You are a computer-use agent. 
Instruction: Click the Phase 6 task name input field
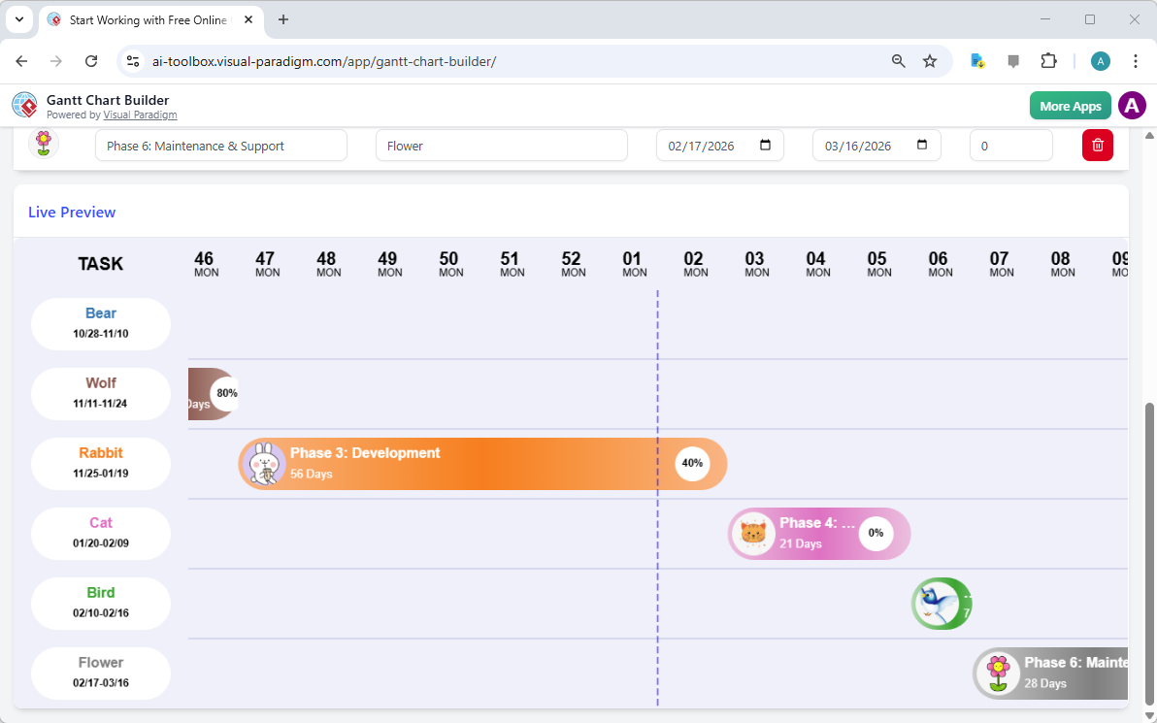tap(220, 145)
